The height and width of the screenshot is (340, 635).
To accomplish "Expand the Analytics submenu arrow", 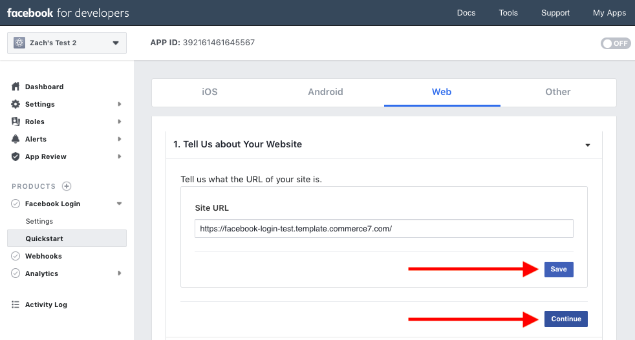I will 120,273.
